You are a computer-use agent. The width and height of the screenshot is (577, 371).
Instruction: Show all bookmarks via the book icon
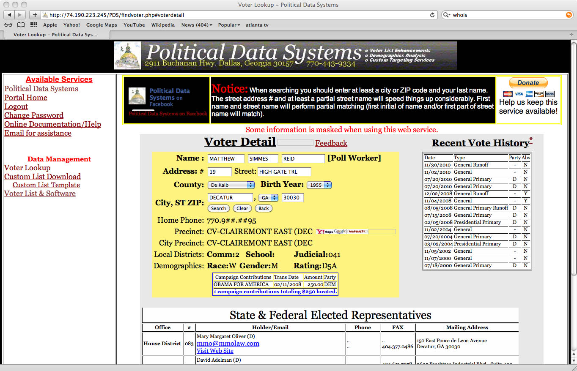(21, 25)
